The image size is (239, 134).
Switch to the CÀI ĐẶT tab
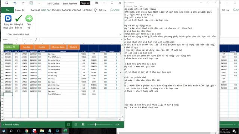click(77, 10)
